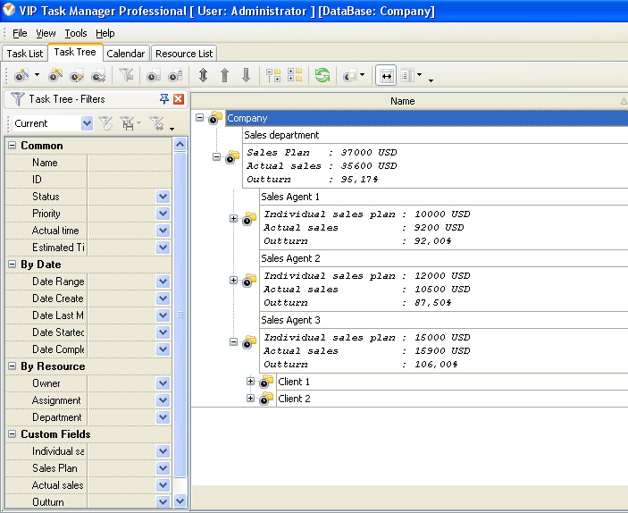
Task: Open the Owner filter dropdown
Action: click(x=163, y=383)
